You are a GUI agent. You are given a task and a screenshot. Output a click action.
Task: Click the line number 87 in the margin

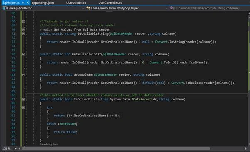tap(13, 99)
